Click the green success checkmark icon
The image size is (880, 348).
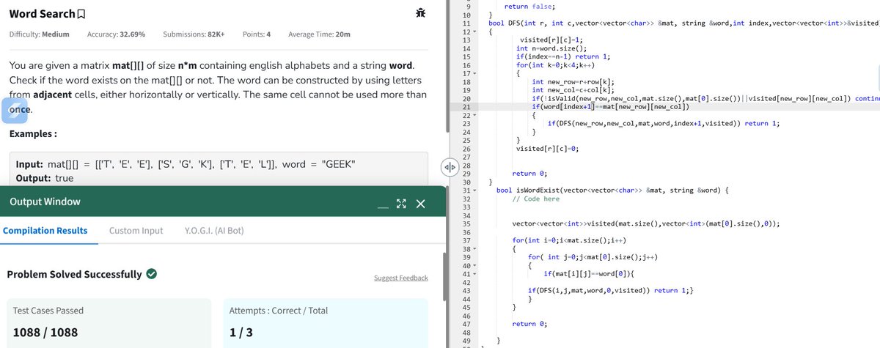click(x=152, y=275)
